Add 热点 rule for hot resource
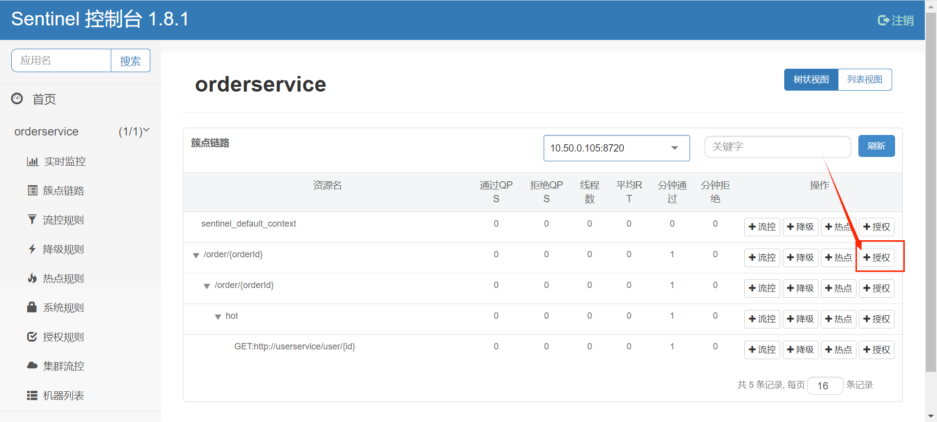 838,319
